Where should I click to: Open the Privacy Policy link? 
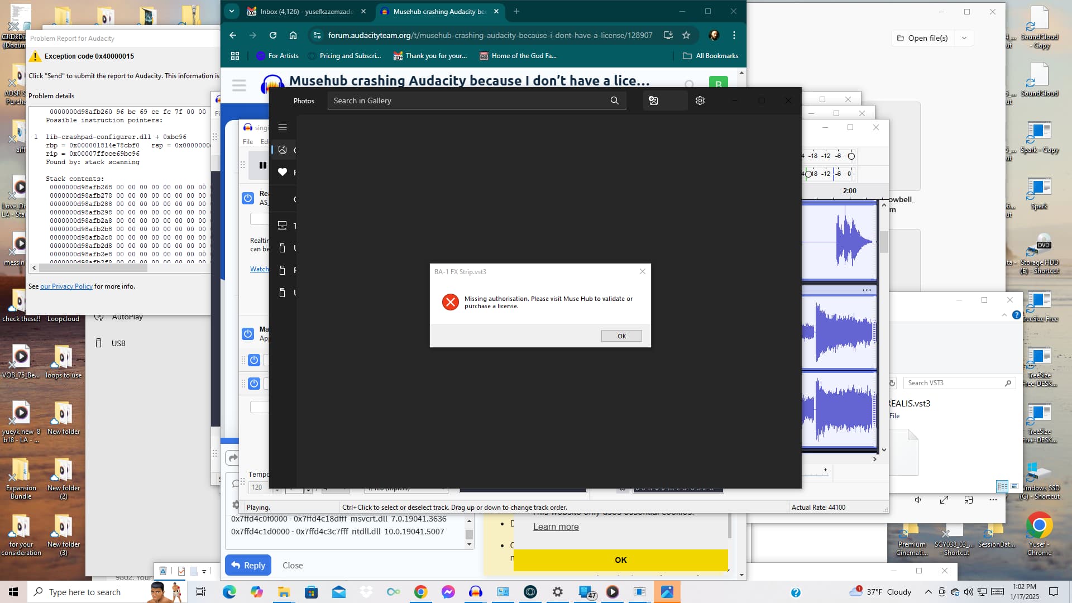(x=66, y=286)
